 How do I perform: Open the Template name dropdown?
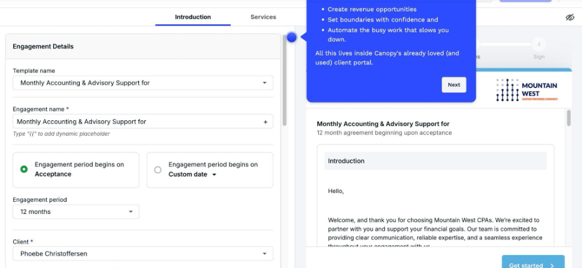tap(143, 83)
